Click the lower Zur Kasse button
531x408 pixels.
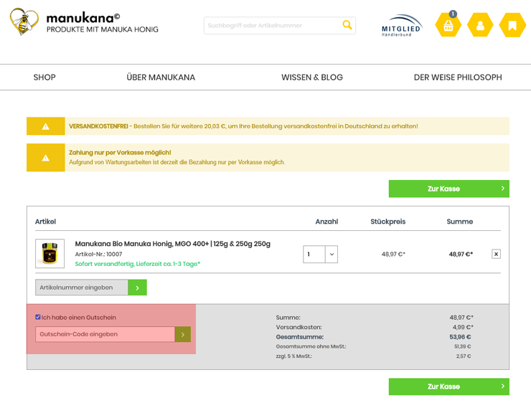click(449, 386)
